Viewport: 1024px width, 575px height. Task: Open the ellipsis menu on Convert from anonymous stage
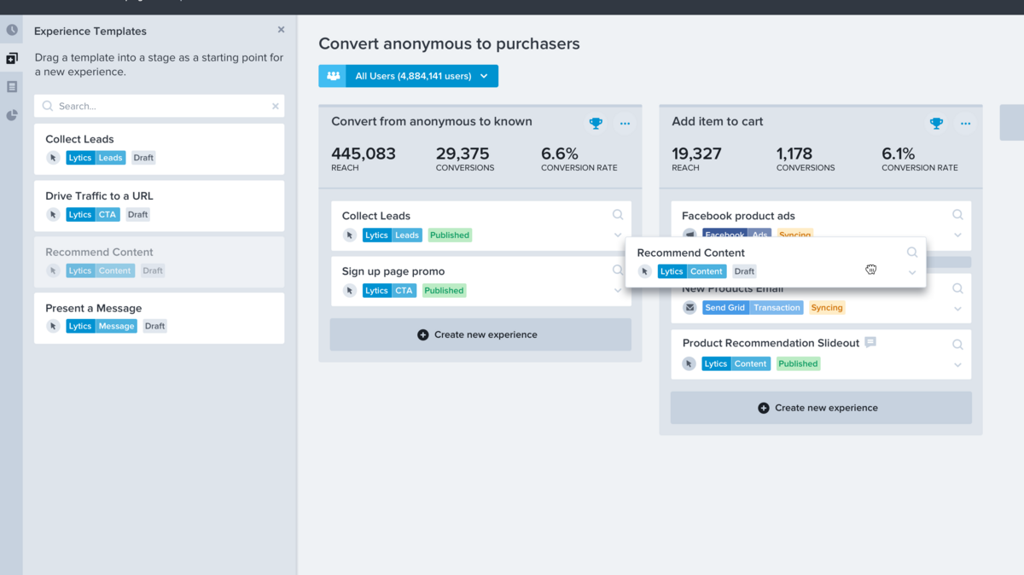[x=625, y=123]
